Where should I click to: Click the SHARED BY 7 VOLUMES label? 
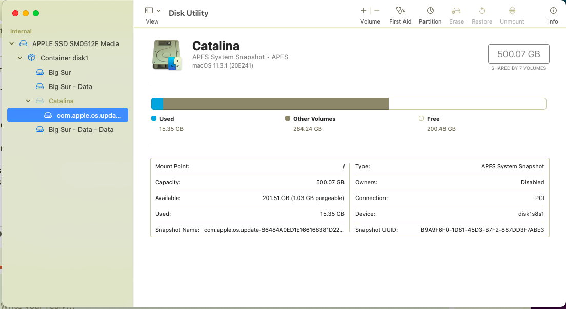(518, 68)
